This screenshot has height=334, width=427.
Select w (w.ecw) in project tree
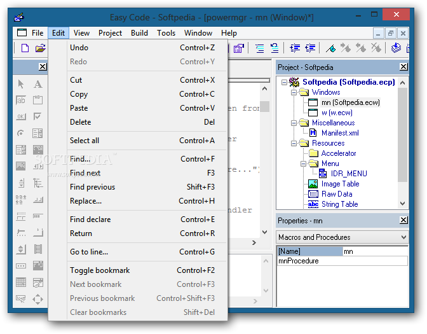point(337,113)
